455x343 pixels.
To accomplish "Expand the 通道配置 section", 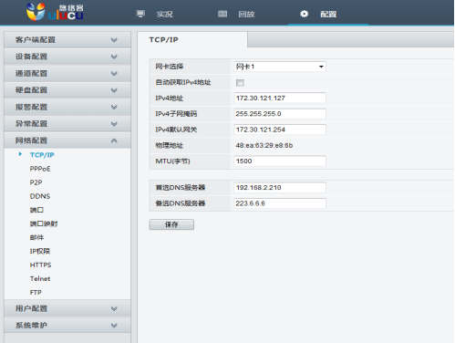I will click(67, 73).
